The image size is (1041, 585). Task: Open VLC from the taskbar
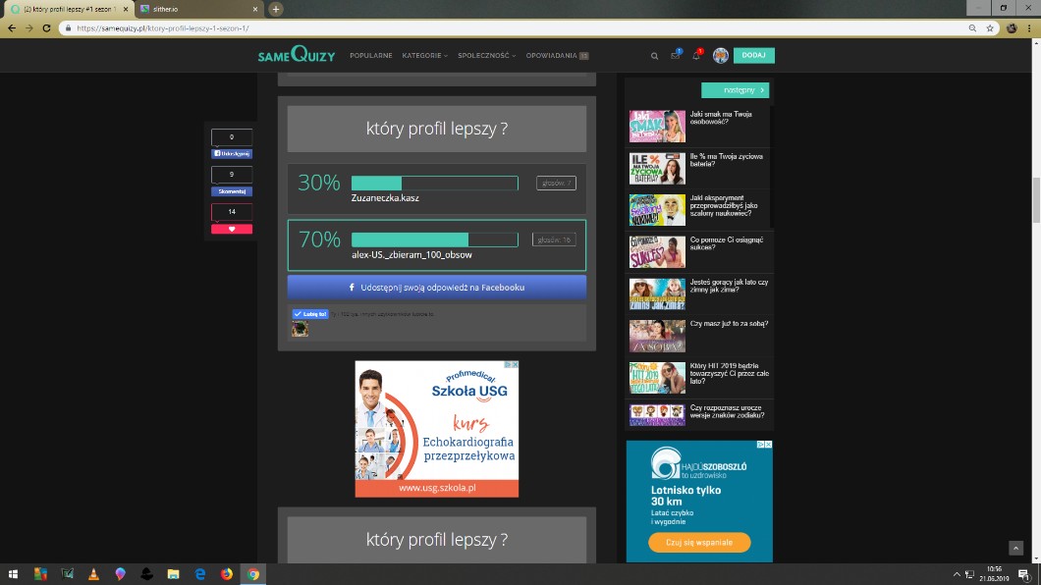coord(93,574)
